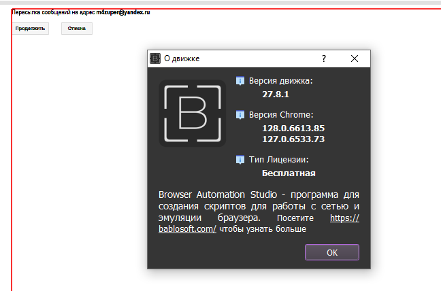The image size is (441, 291).
Task: Click the О движке title text
Action: click(x=182, y=58)
